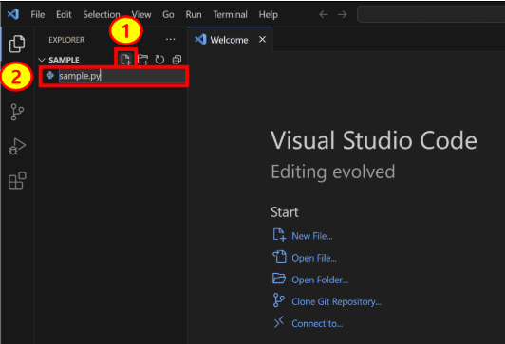This screenshot has height=344, width=505.
Task: Open the Extensions view
Action: pos(17,180)
